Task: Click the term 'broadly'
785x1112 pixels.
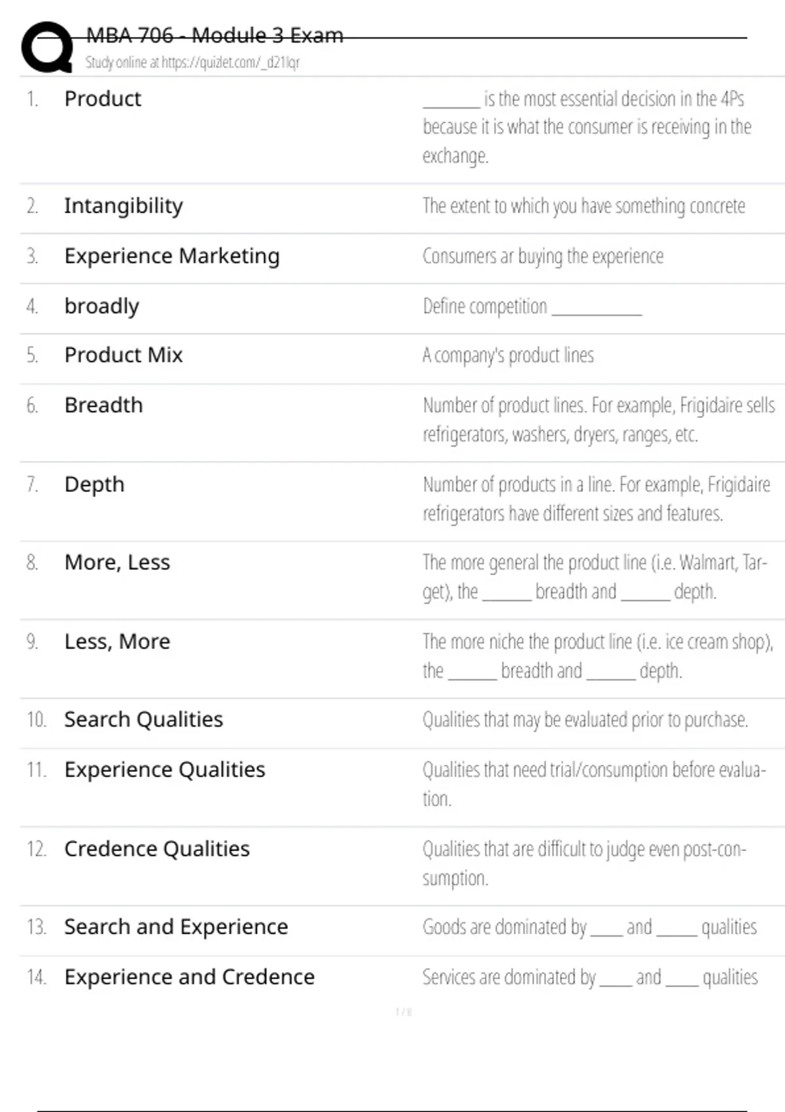Action: [x=101, y=306]
